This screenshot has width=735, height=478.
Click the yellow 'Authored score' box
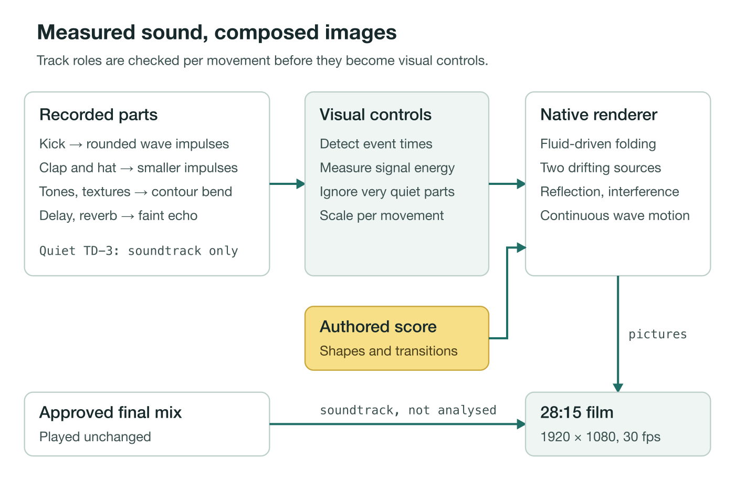pyautogui.click(x=397, y=338)
